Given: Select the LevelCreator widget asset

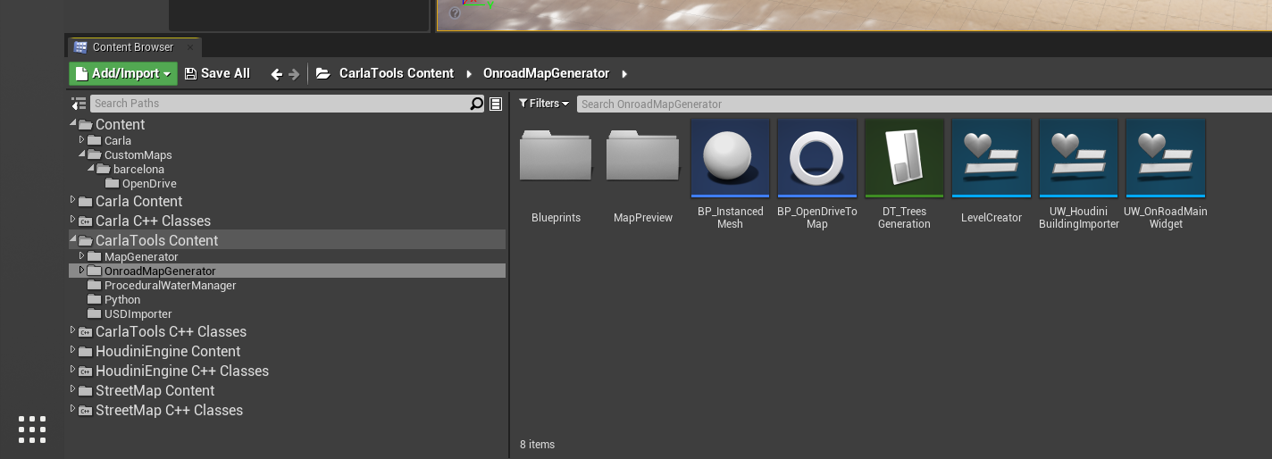Looking at the screenshot, I should (x=992, y=159).
